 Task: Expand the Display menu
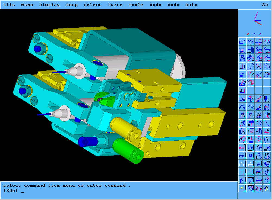click(x=49, y=5)
